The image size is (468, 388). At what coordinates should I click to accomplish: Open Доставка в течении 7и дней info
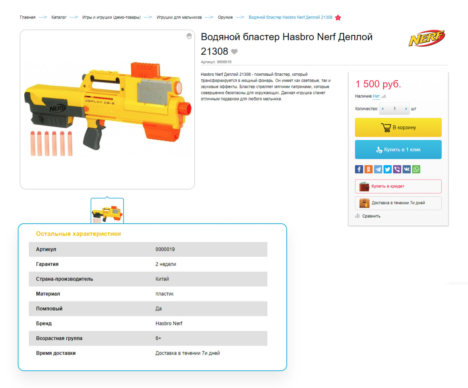click(x=398, y=203)
